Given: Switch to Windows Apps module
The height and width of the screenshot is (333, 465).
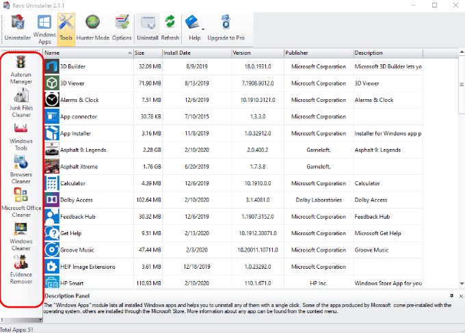Looking at the screenshot, I should click(x=44, y=29).
